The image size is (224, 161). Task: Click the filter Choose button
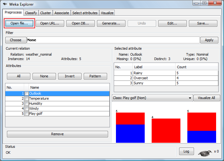pos(16,40)
